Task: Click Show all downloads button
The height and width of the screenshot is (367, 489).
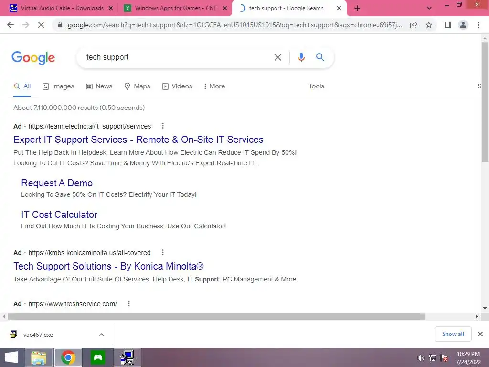Action: point(453,334)
